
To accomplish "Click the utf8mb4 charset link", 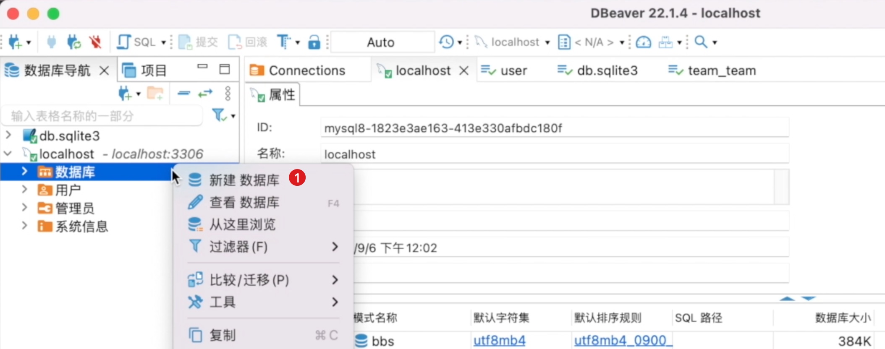I will click(499, 340).
